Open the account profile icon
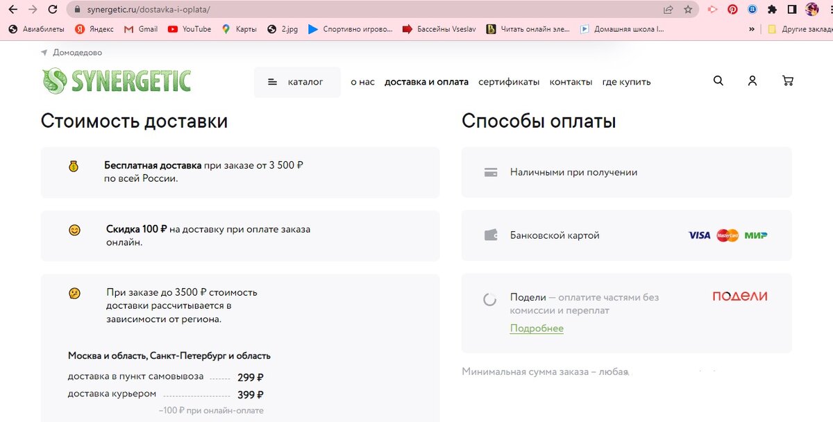Image resolution: width=833 pixels, height=422 pixels. tap(752, 81)
